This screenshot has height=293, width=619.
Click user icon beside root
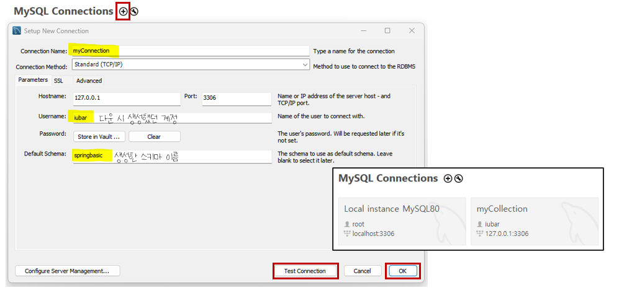[x=348, y=224]
